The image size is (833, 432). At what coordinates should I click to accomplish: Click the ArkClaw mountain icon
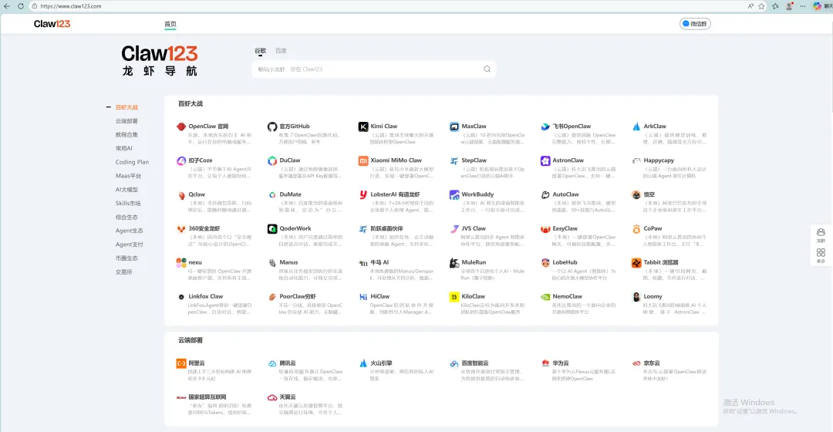coord(636,127)
